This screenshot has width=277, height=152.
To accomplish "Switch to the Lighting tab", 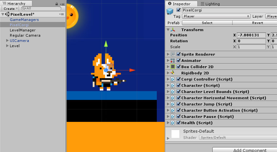I will [211, 4].
